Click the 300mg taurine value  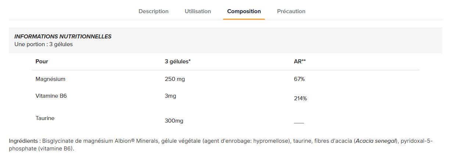(174, 121)
